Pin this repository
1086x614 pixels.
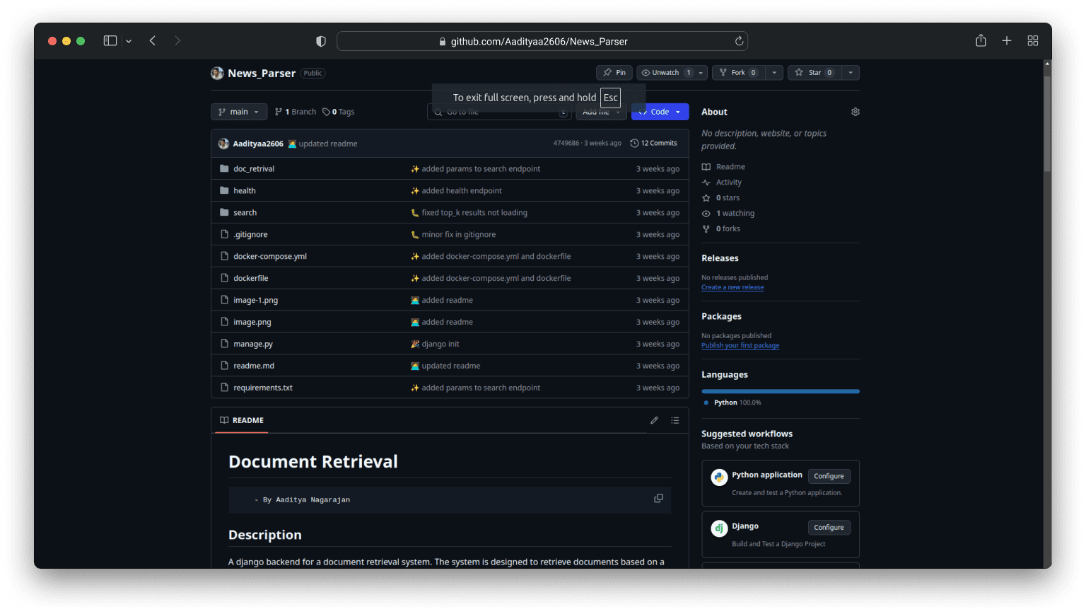(614, 72)
